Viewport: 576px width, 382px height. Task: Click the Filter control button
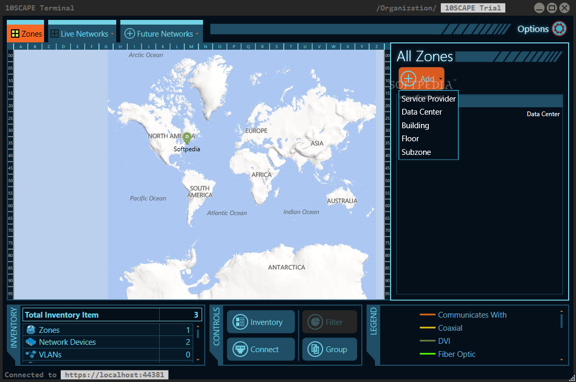[329, 322]
